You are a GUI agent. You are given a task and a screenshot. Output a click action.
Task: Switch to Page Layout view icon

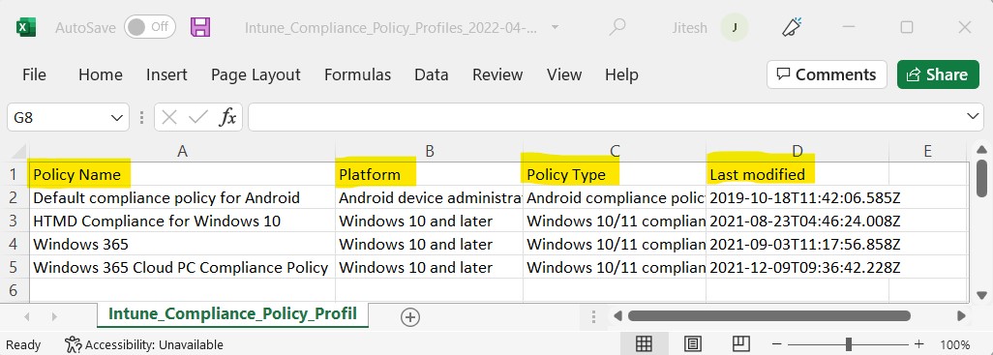[x=693, y=343]
